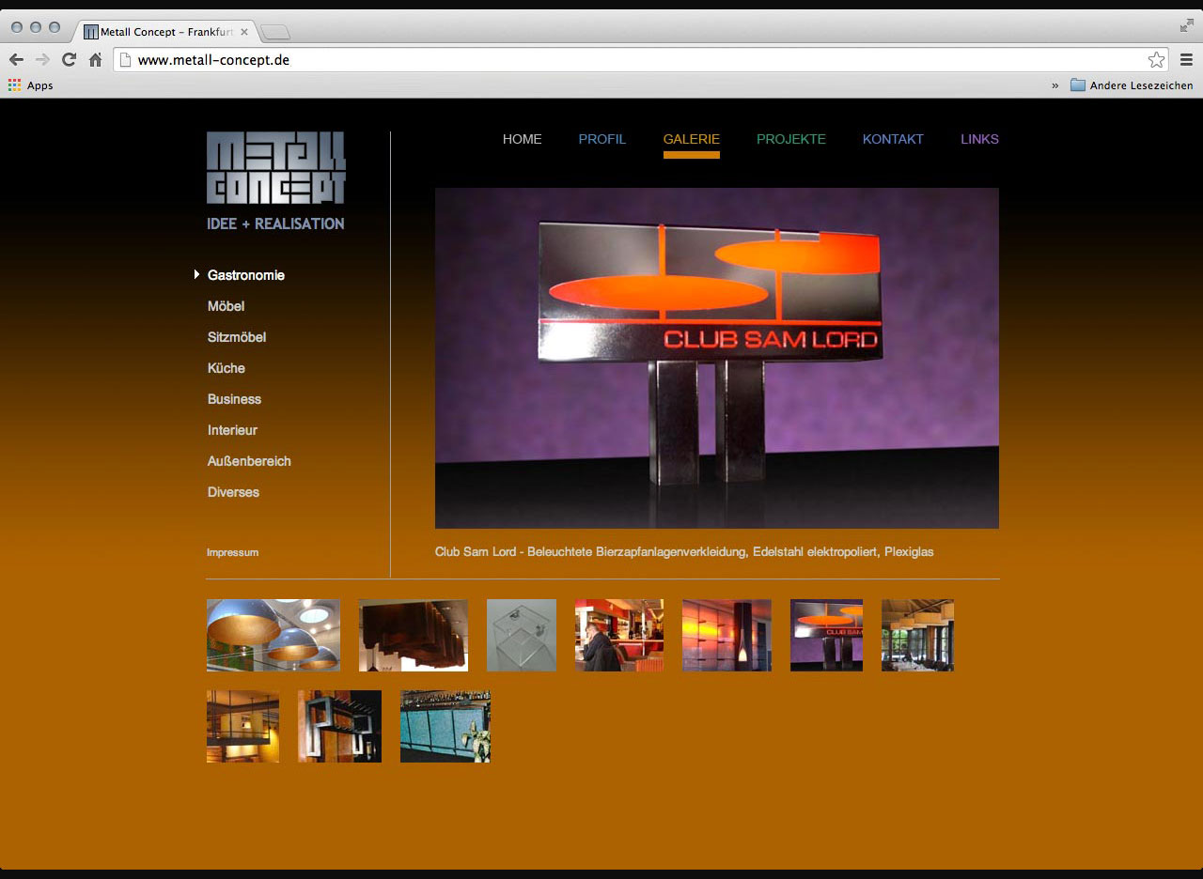Open the red bar with man thumbnail
1203x879 pixels.
click(x=619, y=635)
